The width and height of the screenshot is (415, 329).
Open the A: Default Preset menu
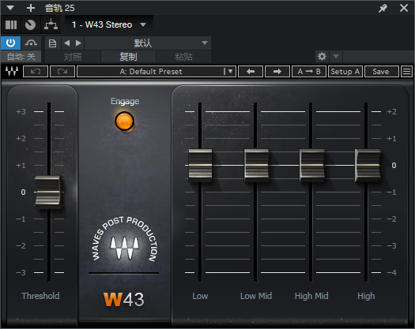point(157,72)
